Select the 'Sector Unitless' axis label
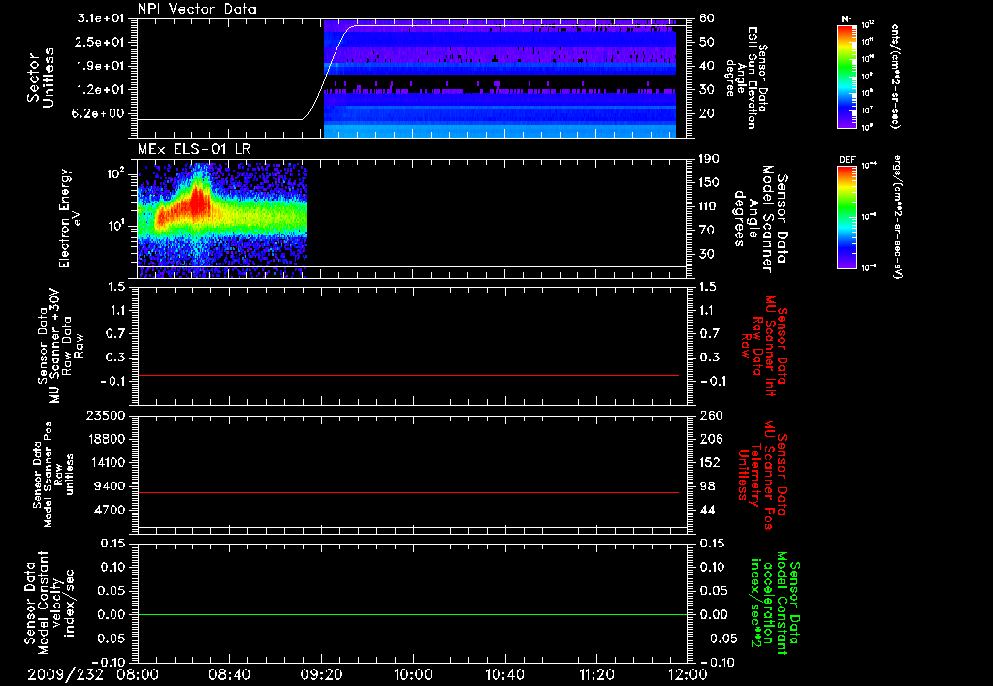The height and width of the screenshot is (686, 993). (x=41, y=78)
